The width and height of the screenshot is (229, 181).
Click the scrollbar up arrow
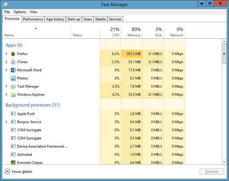point(224,42)
